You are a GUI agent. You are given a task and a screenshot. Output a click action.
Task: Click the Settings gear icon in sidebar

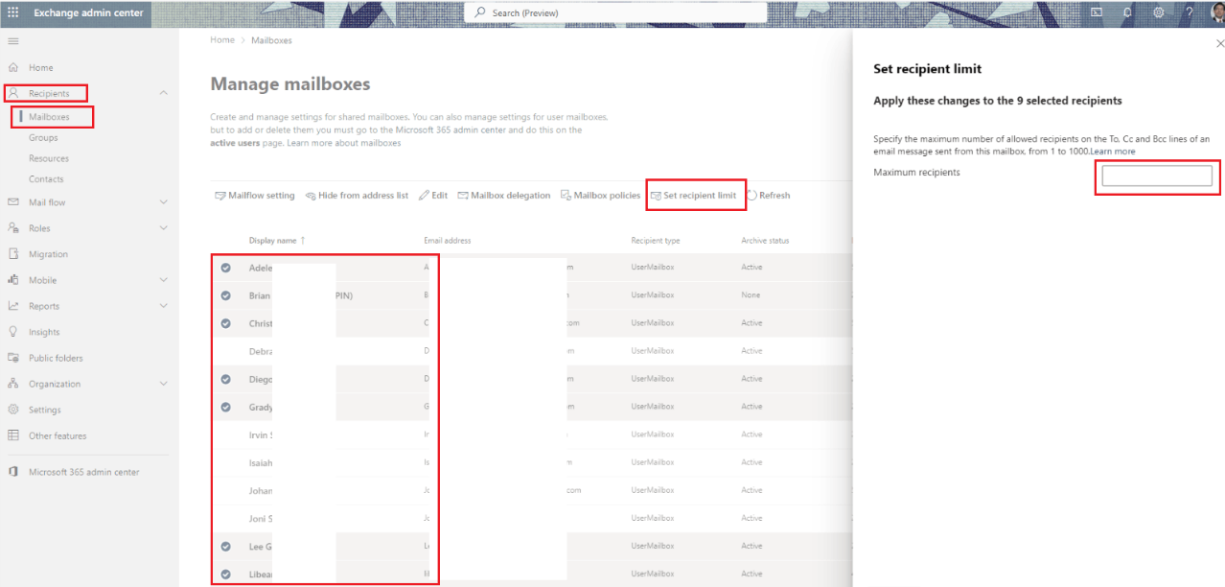[x=13, y=410]
